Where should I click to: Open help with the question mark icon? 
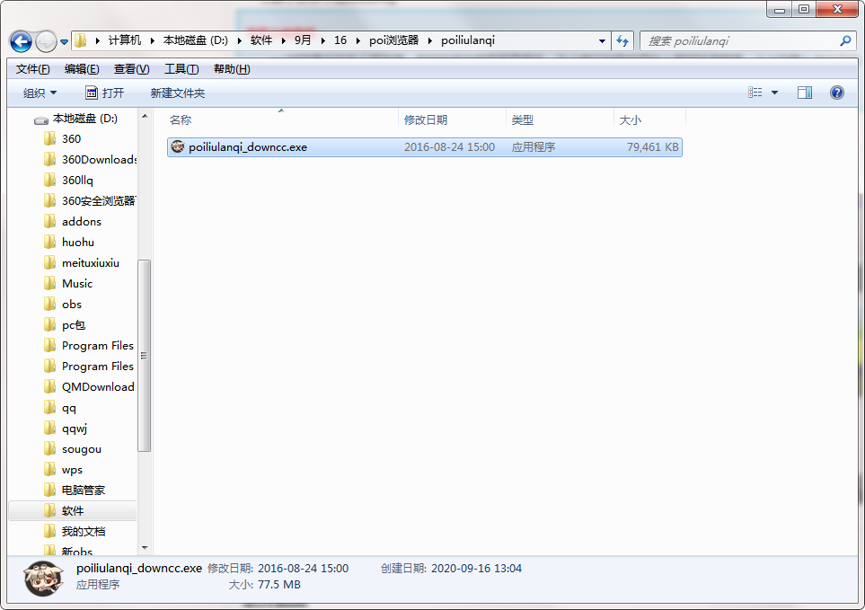[837, 93]
